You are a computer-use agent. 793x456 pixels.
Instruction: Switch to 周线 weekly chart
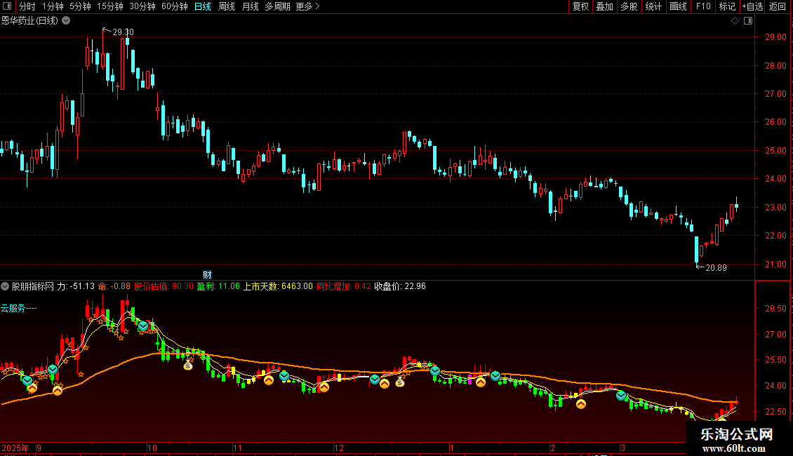point(226,6)
